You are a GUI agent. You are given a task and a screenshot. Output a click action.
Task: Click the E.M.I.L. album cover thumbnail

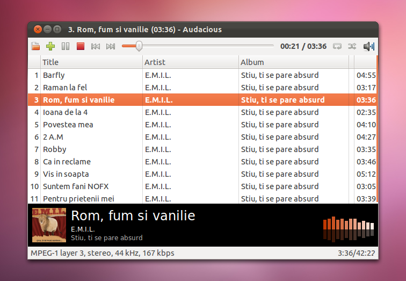click(x=49, y=225)
